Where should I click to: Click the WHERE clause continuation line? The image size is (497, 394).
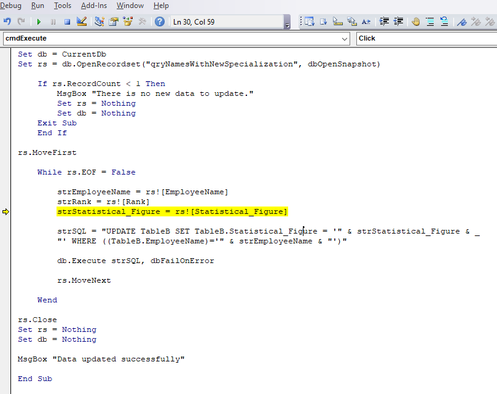202,241
